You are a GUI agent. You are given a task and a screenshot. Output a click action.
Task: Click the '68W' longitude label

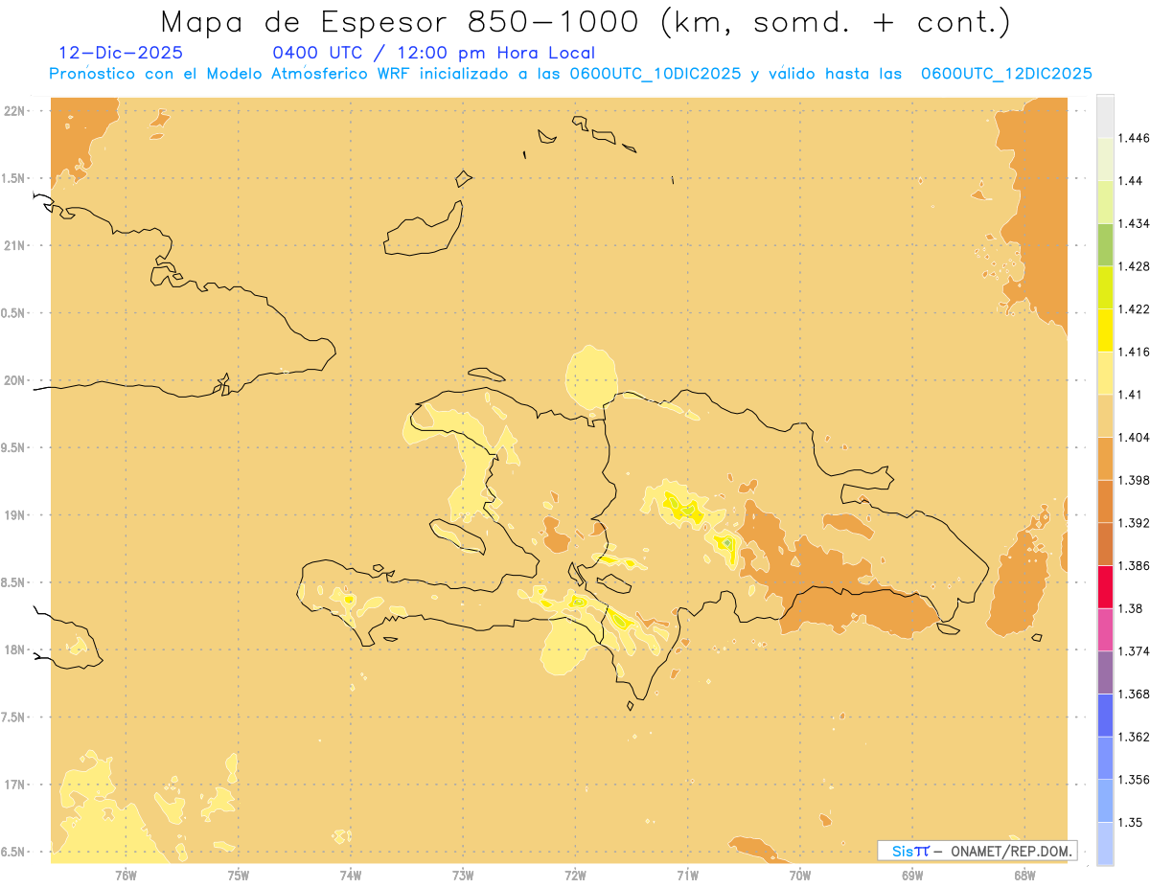(1024, 876)
